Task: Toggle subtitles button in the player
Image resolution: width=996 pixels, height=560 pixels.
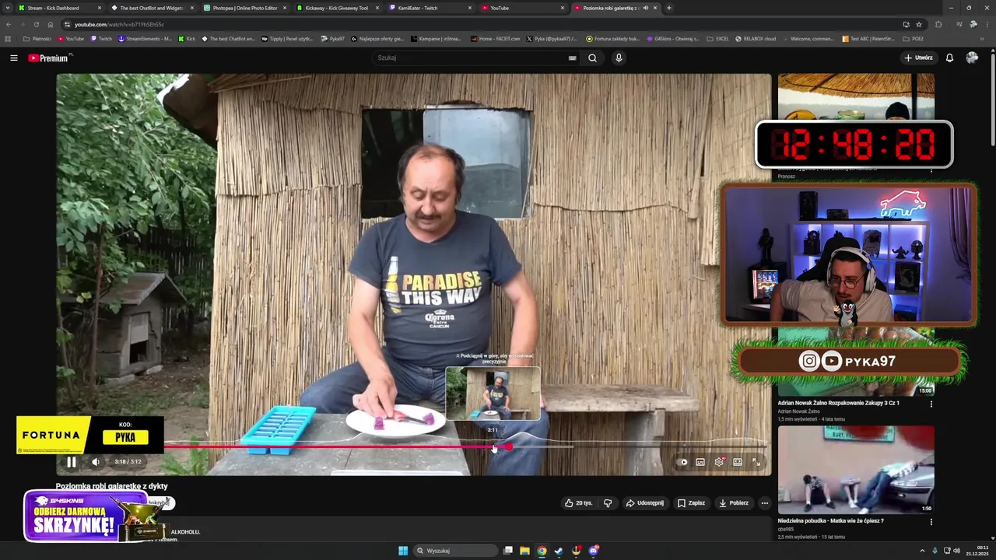Action: pyautogui.click(x=700, y=462)
